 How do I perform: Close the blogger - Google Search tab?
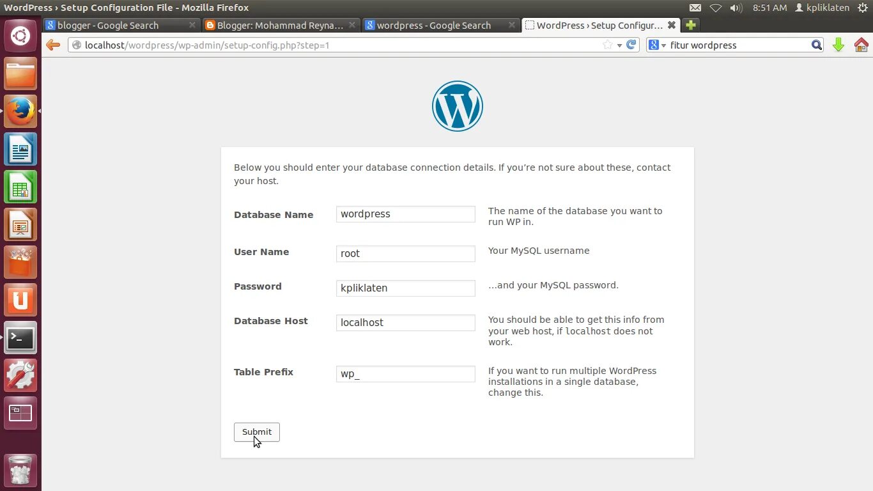(192, 25)
